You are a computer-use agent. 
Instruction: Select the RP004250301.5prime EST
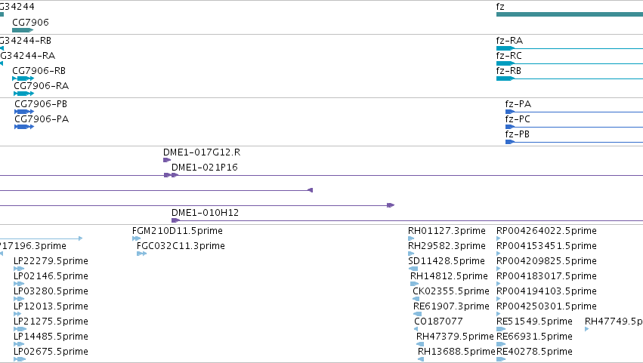click(499, 314)
